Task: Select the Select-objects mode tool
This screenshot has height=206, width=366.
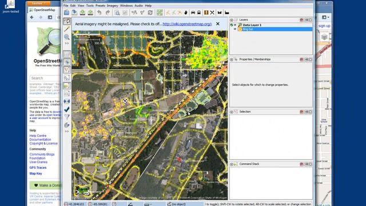Action: [67, 21]
